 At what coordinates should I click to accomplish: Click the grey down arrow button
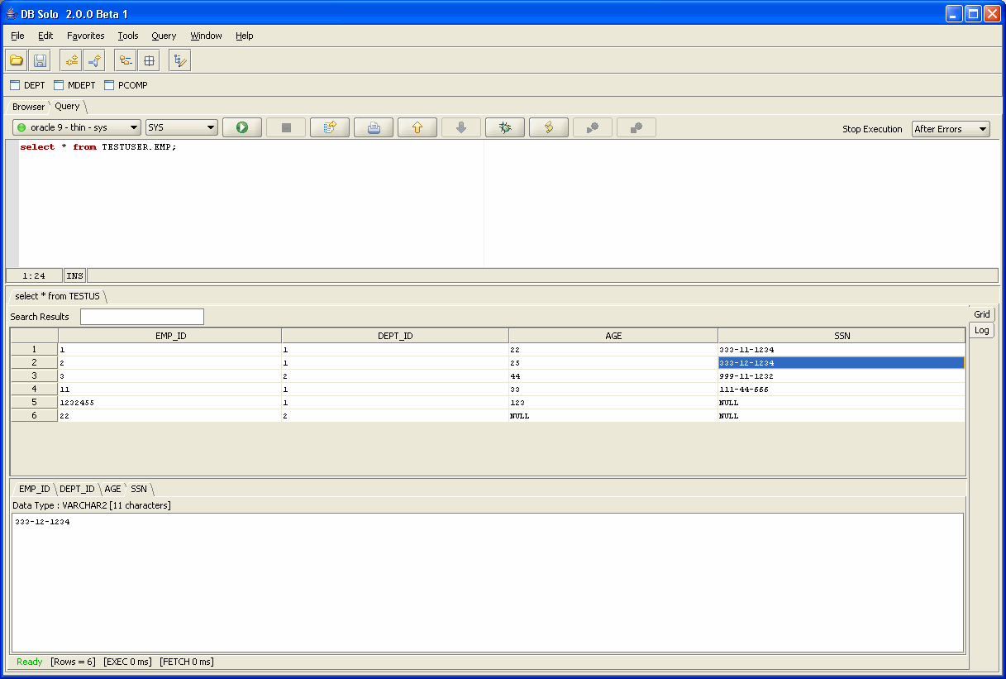[461, 127]
